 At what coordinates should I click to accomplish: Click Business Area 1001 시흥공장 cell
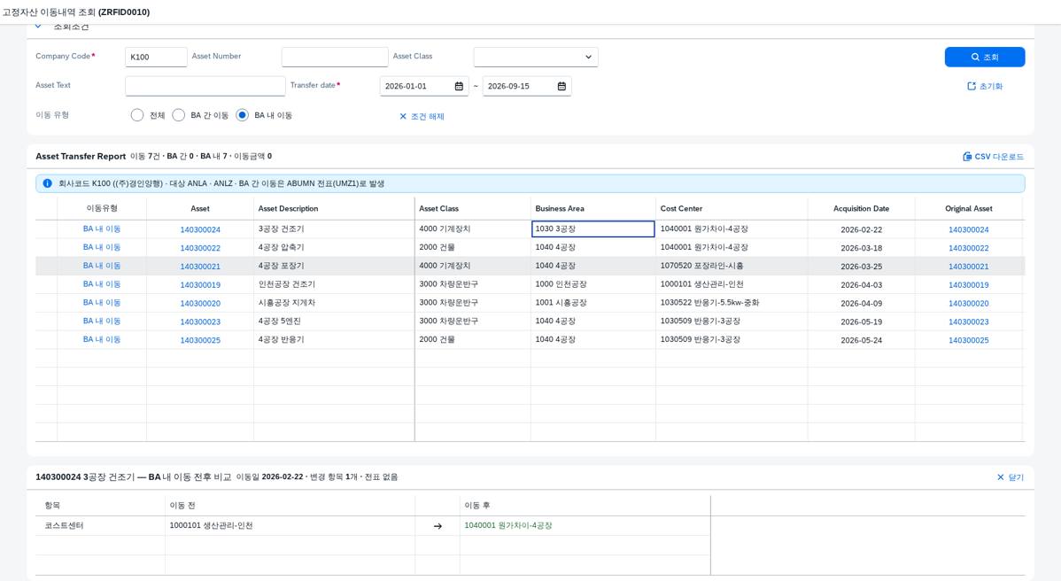[592, 302]
